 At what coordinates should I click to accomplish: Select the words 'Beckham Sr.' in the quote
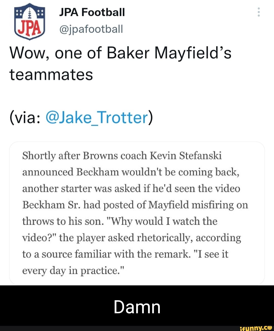(50, 205)
